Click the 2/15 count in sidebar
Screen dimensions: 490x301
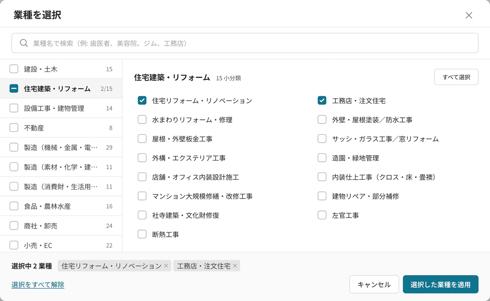click(x=106, y=89)
